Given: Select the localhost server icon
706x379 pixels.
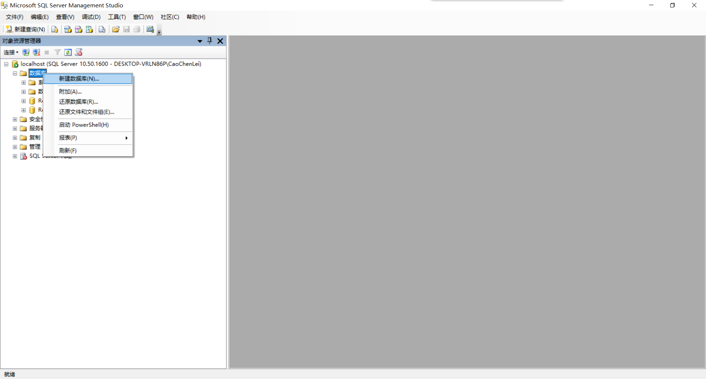Looking at the screenshot, I should click(x=15, y=64).
